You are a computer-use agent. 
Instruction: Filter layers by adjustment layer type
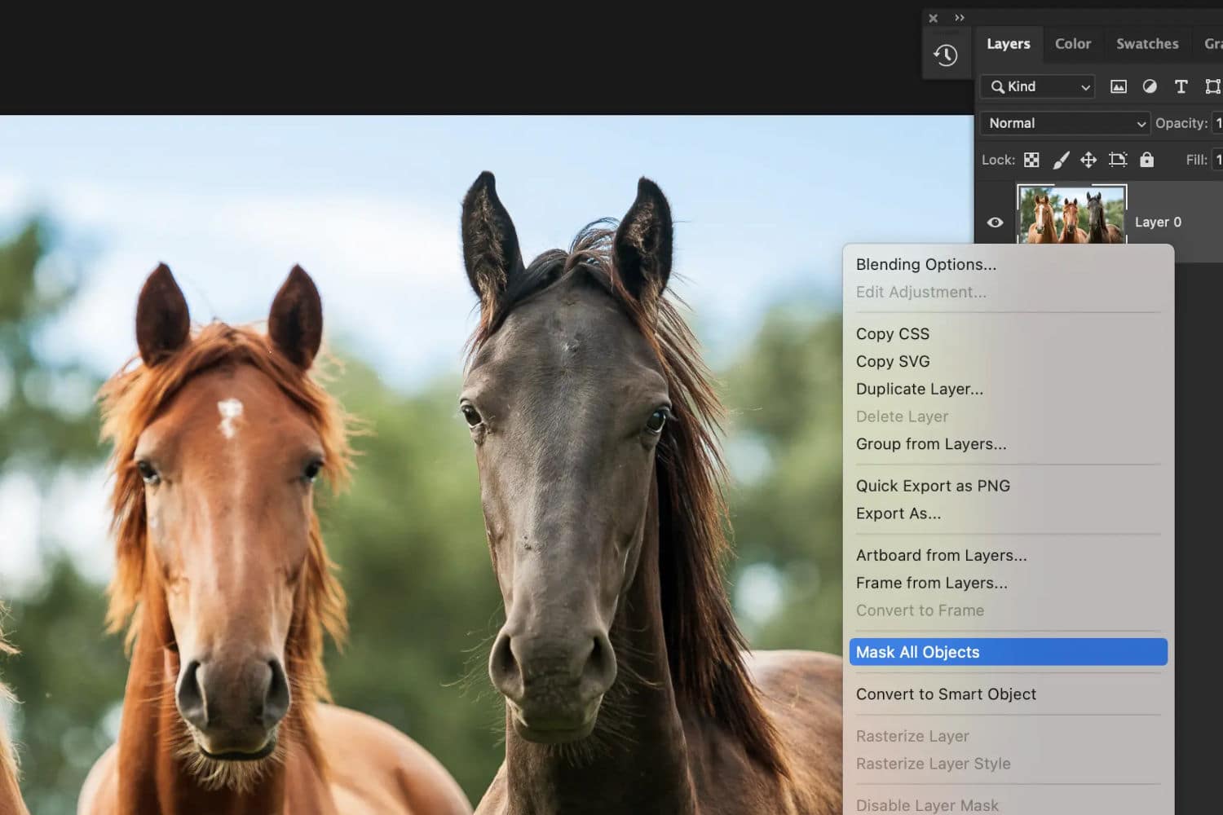coord(1150,86)
